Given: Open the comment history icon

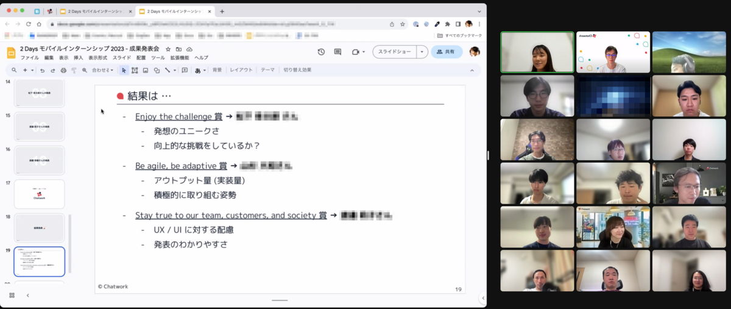Looking at the screenshot, I should coord(337,52).
